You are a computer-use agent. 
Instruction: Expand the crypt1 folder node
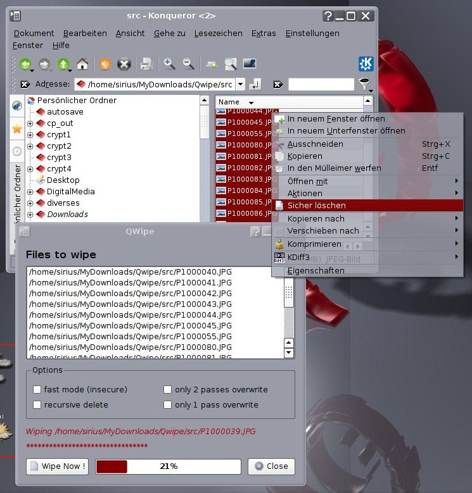tap(30, 135)
